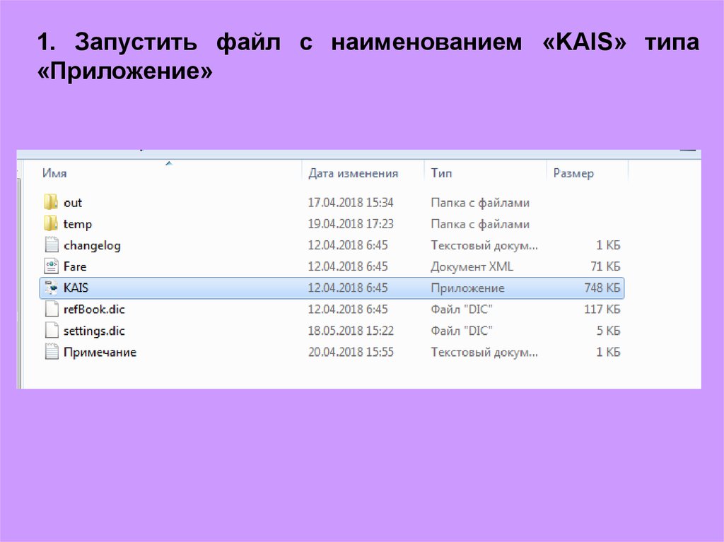Select the KAIS application icon
This screenshot has height=542, width=724.
(51, 288)
